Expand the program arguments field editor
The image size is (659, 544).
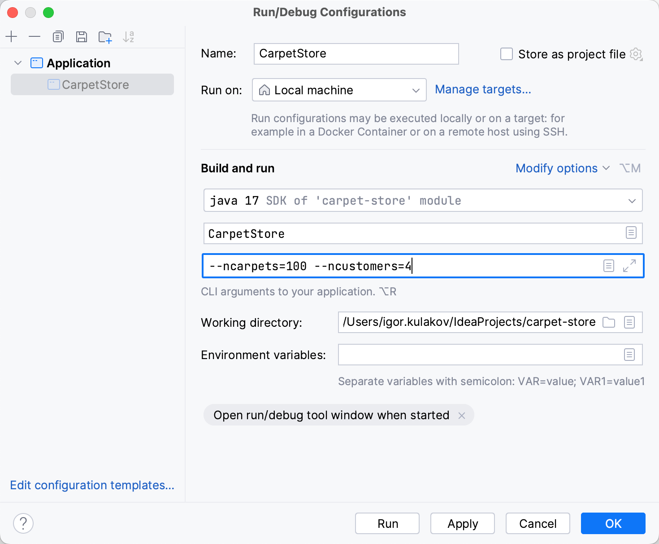tap(629, 266)
